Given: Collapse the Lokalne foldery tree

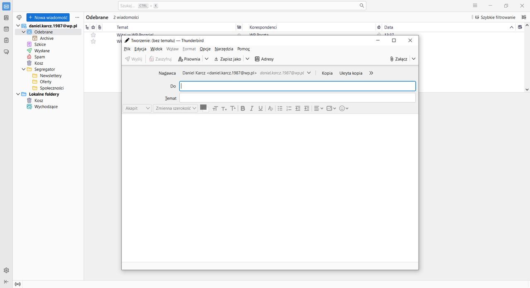Looking at the screenshot, I should click(18, 94).
